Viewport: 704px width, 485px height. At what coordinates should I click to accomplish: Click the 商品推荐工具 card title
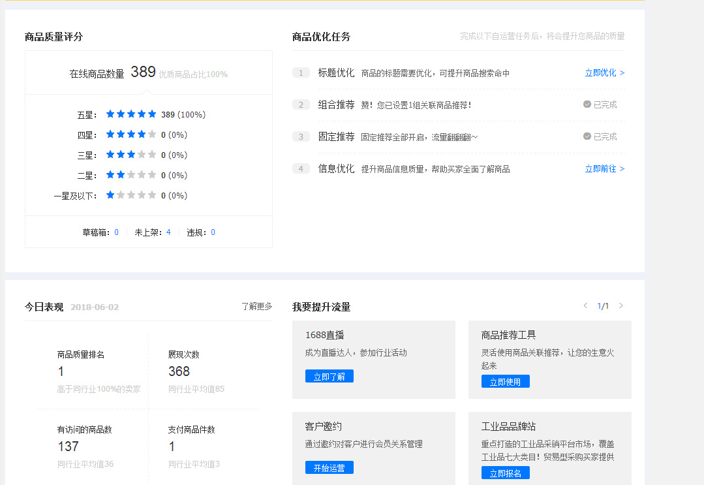tap(508, 335)
